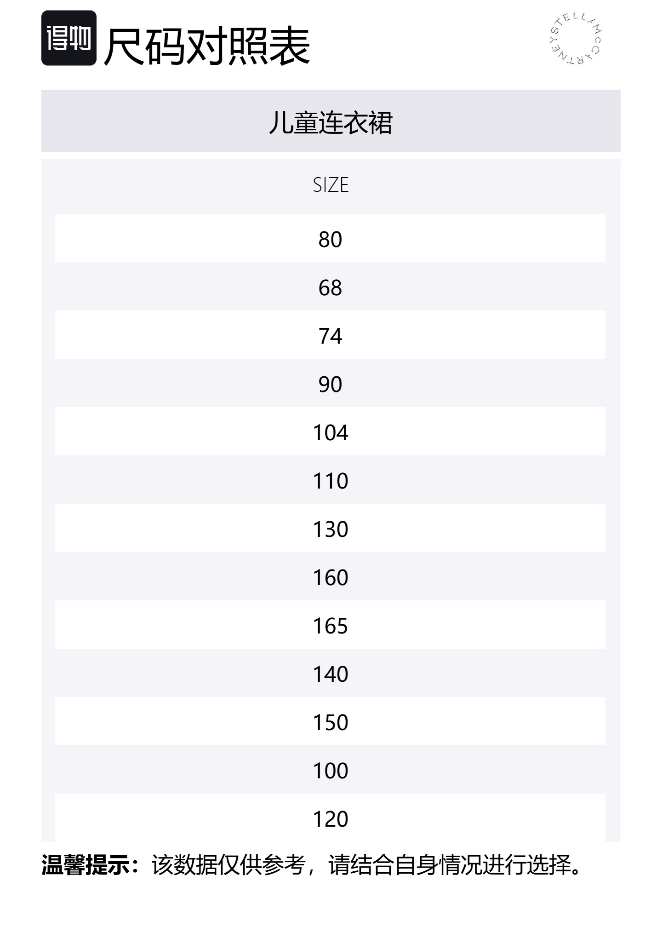Select the size 140 row

coord(331,674)
